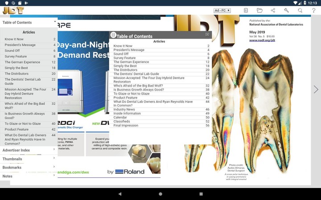The width and height of the screenshot is (321, 200).
Task: Expand the Thumbnails section
Action: (29, 159)
